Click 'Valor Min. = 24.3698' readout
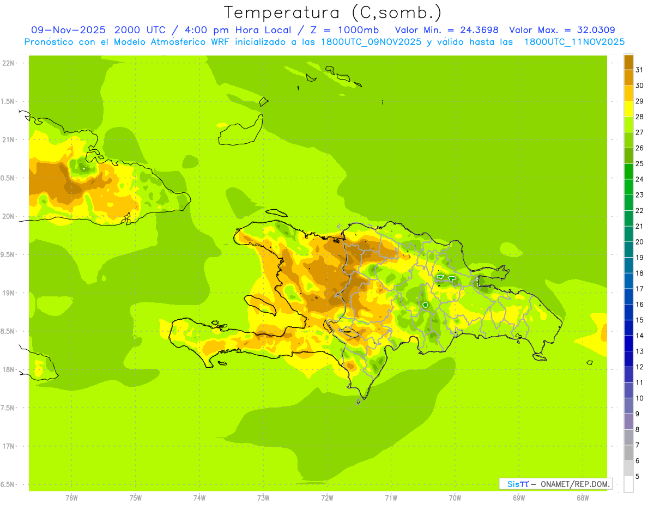This screenshot has height=505, width=654. coord(446,30)
